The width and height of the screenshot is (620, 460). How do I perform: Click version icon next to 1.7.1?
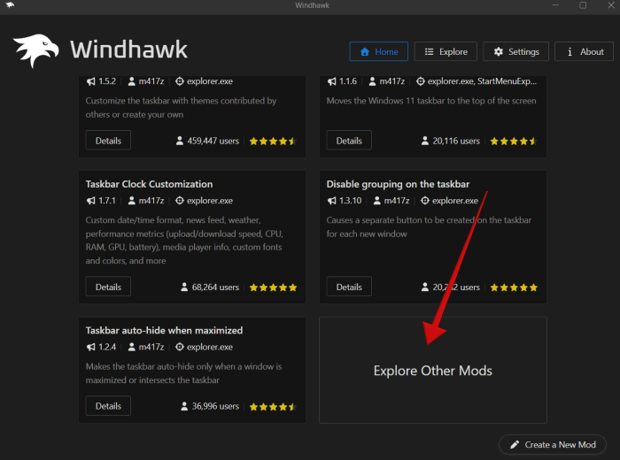(91, 201)
